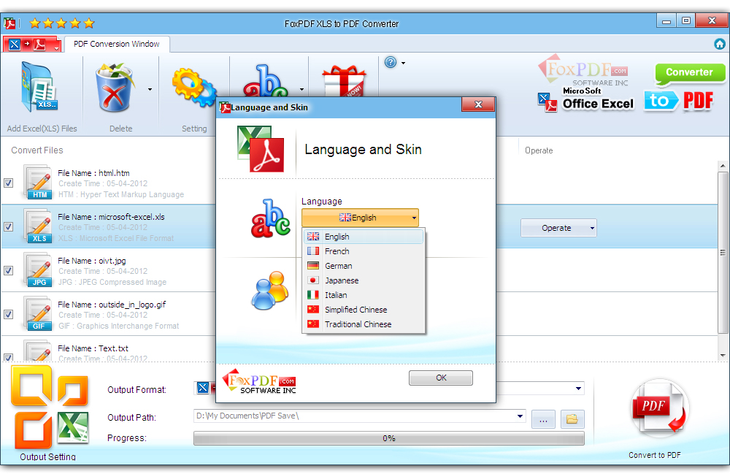Click the FoxPDF Software Inc logo in dialog
This screenshot has height=474, width=730.
tap(259, 382)
